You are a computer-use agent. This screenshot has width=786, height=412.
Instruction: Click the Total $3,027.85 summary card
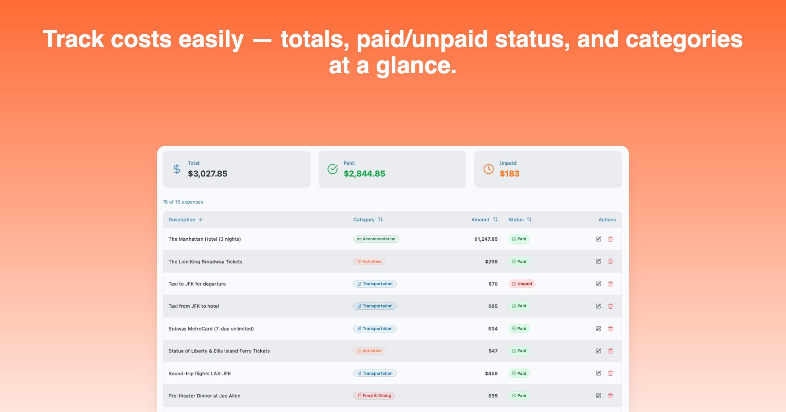(x=236, y=169)
